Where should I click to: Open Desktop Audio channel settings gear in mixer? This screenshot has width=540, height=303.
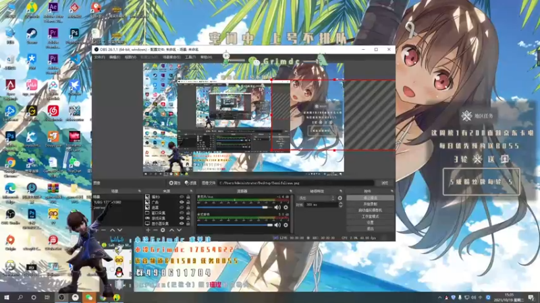[x=286, y=225]
